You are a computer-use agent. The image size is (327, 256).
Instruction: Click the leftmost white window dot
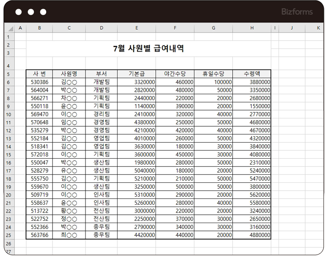click(x=19, y=12)
